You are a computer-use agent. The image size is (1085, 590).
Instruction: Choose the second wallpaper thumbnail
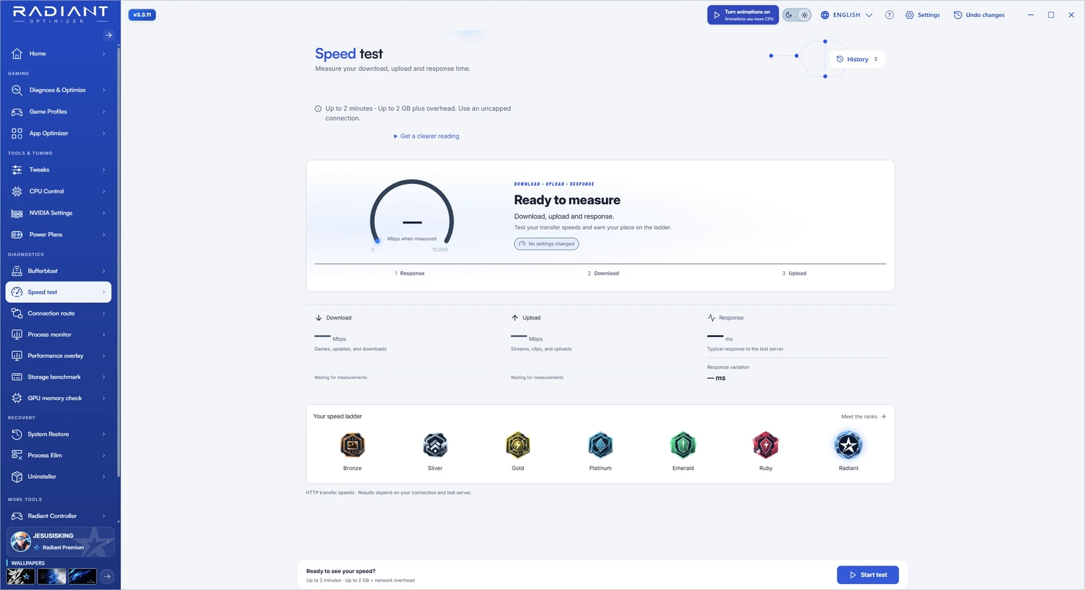click(x=52, y=576)
